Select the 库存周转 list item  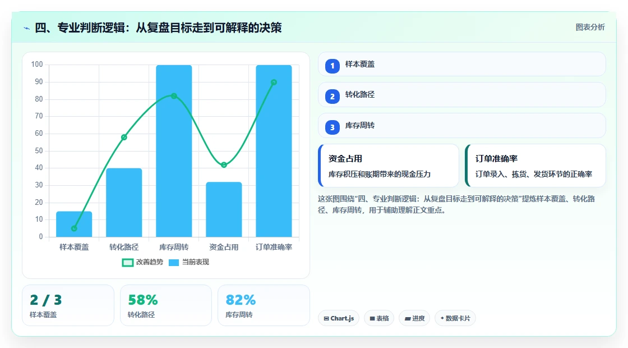click(462, 126)
